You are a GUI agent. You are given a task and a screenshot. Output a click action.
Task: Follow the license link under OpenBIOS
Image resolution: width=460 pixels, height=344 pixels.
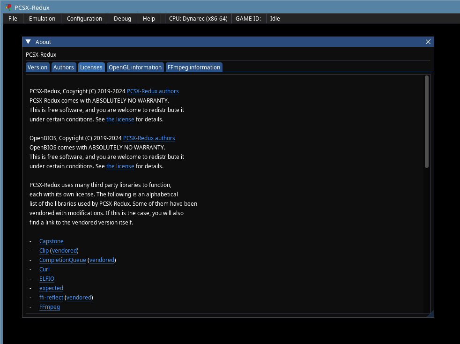120,166
